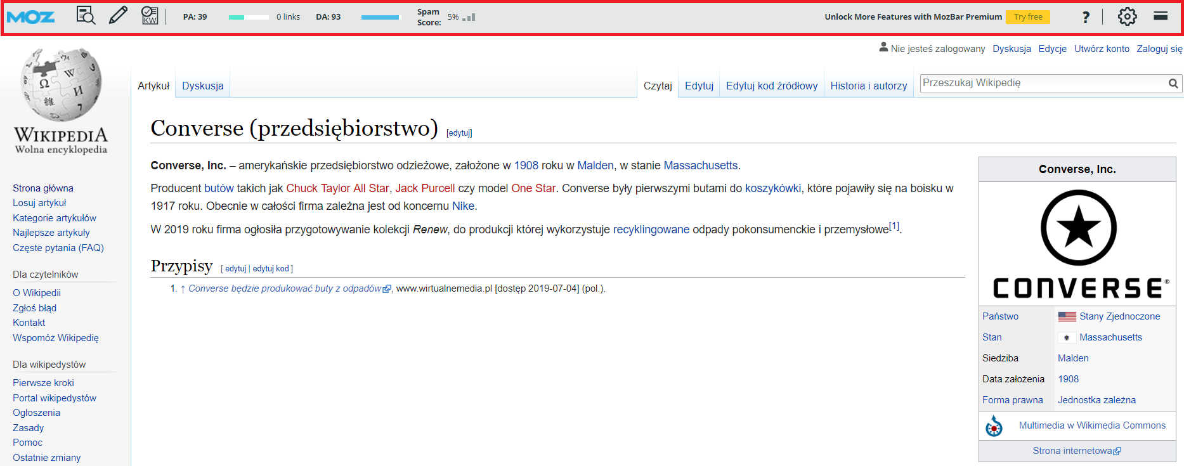This screenshot has width=1184, height=466.
Task: Open the butów link
Action: click(219, 188)
